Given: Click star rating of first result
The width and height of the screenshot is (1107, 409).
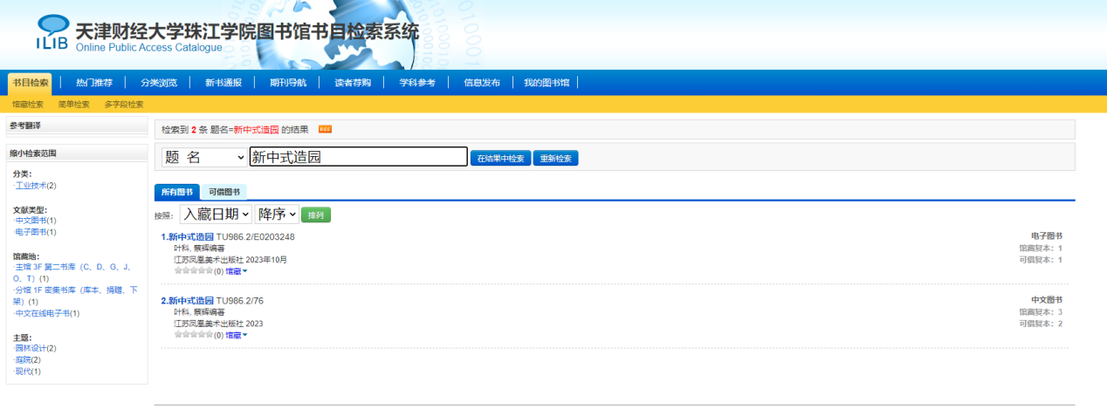Looking at the screenshot, I should point(193,271).
